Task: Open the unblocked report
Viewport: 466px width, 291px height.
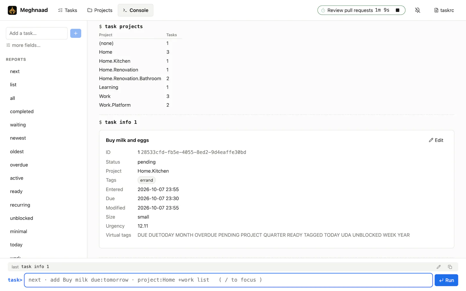Action: (x=22, y=218)
